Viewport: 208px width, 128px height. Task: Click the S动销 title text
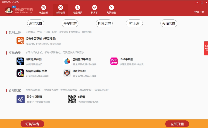[x=82, y=97]
